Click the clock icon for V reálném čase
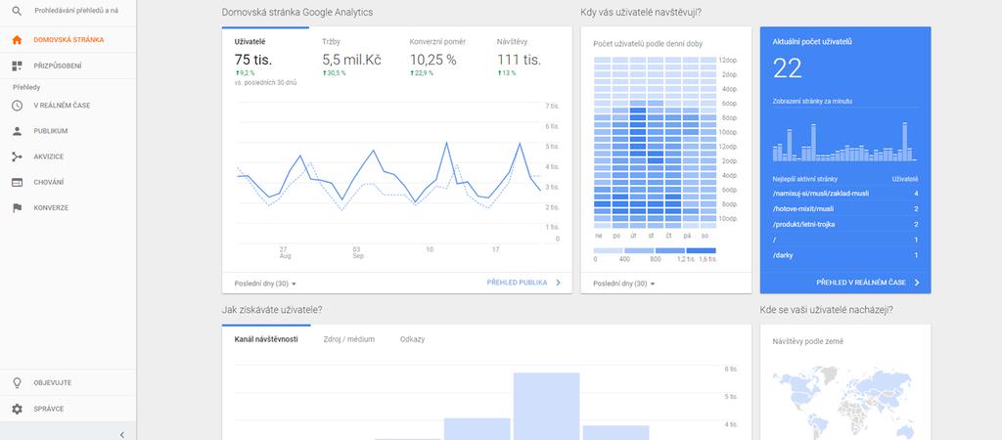The width and height of the screenshot is (1002, 440). (x=18, y=106)
